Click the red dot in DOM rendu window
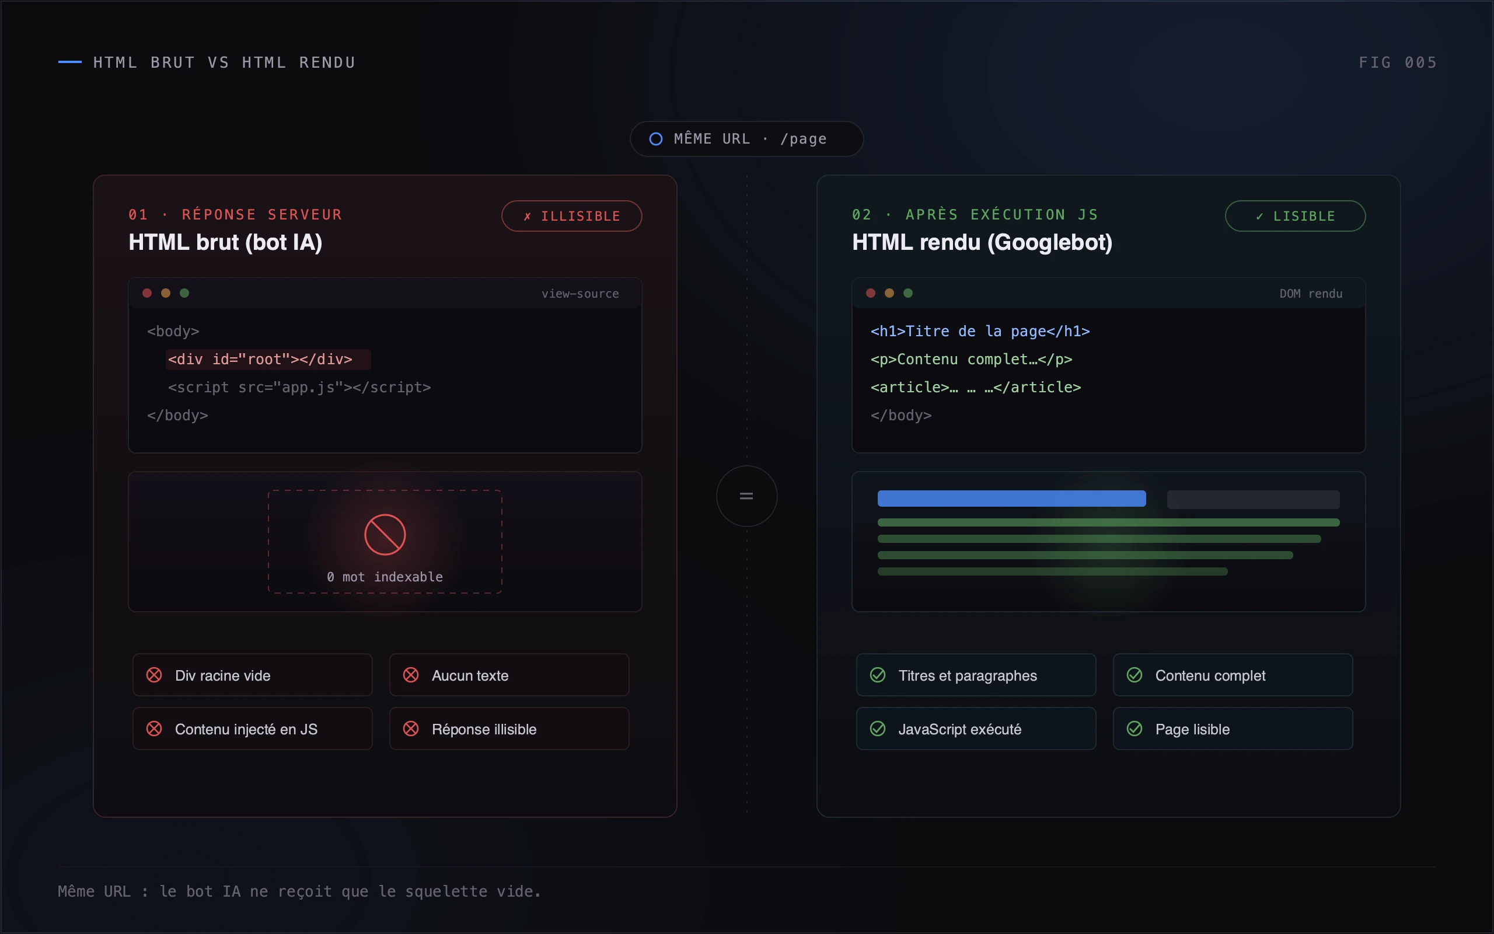The width and height of the screenshot is (1494, 934). point(871,293)
